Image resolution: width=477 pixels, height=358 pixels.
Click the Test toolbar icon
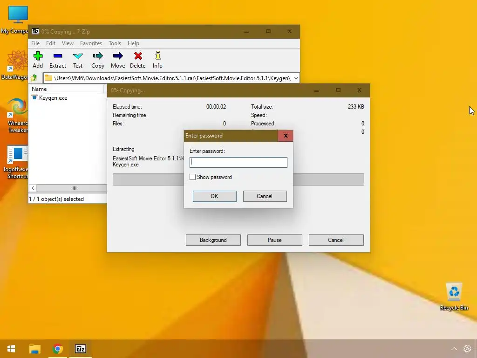(x=78, y=60)
